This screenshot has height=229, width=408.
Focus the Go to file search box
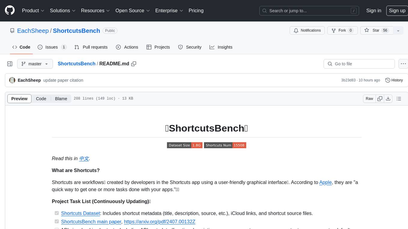coord(359,64)
